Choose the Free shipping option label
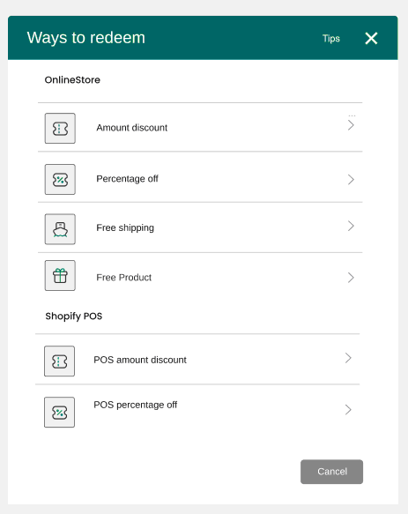The height and width of the screenshot is (514, 408). 125,227
